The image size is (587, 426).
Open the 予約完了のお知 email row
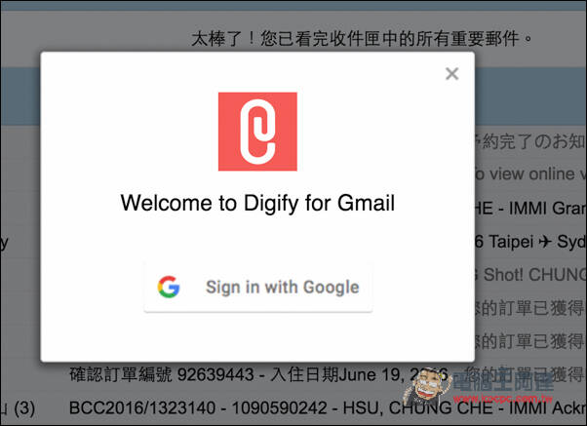pos(530,141)
